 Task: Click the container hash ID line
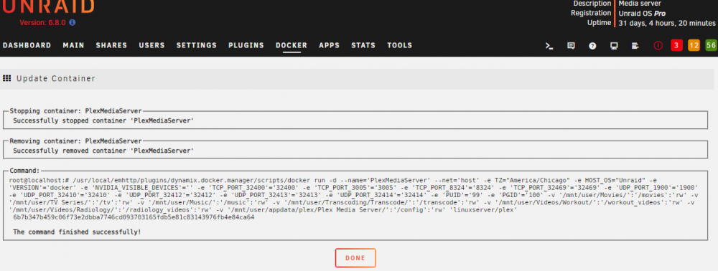tap(134, 217)
